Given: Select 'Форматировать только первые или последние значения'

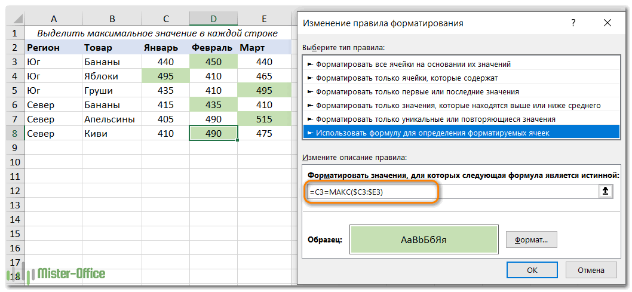Looking at the screenshot, I should click(417, 91).
